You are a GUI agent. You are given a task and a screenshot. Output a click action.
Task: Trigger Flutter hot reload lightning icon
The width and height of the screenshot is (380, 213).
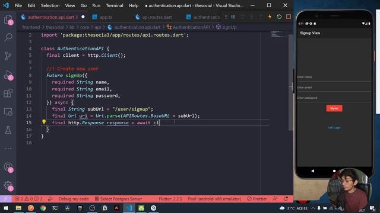coord(270,17)
